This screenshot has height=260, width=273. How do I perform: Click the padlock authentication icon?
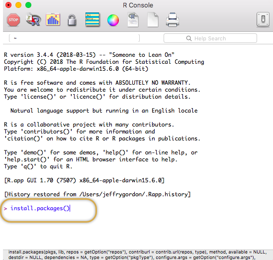point(72,20)
